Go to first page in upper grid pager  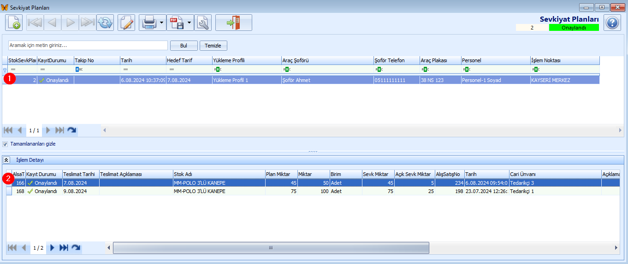click(x=8, y=130)
